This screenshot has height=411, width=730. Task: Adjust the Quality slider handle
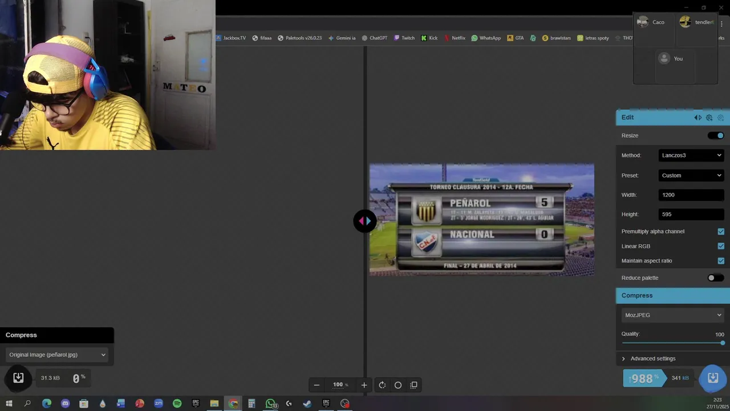click(x=723, y=343)
